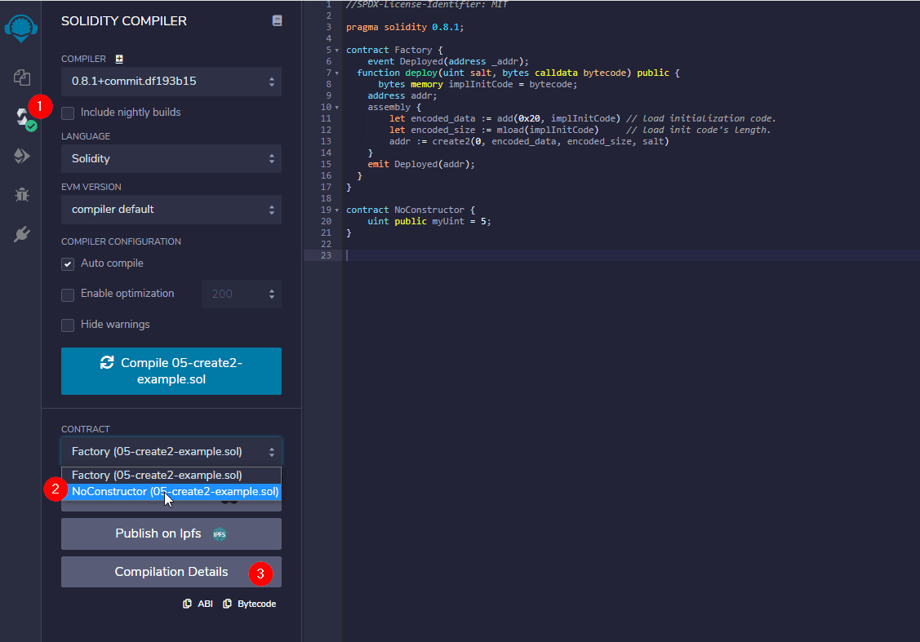
Task: Click the optimization runs stepper showing 200
Action: pos(242,294)
